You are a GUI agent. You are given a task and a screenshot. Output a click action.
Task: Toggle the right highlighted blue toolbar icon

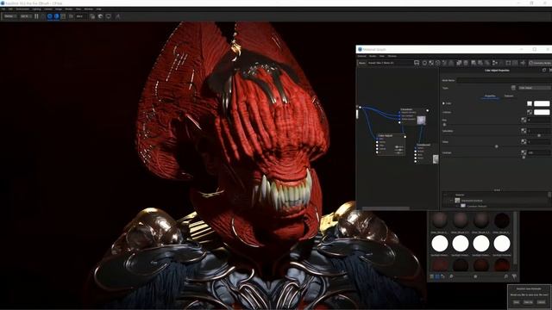point(56,16)
